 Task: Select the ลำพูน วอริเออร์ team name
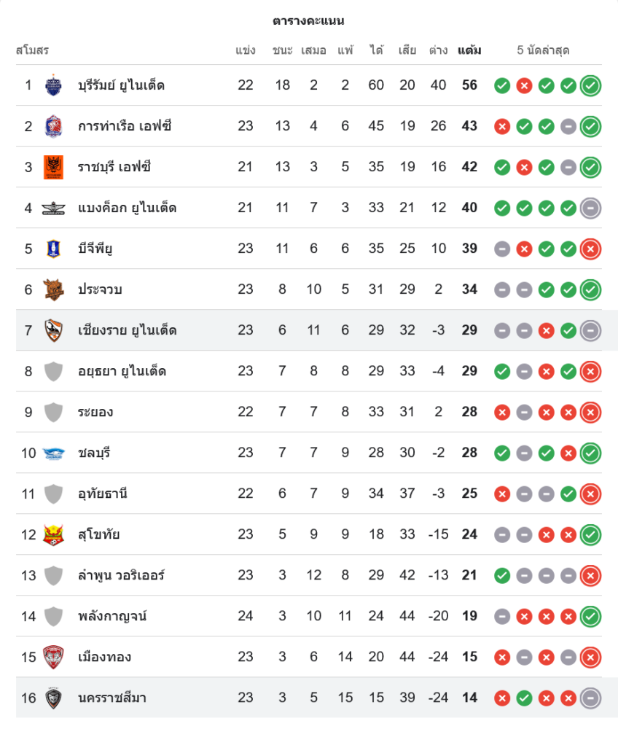[121, 575]
